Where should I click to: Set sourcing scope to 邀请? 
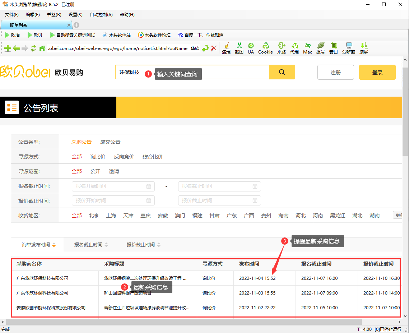click(114, 171)
